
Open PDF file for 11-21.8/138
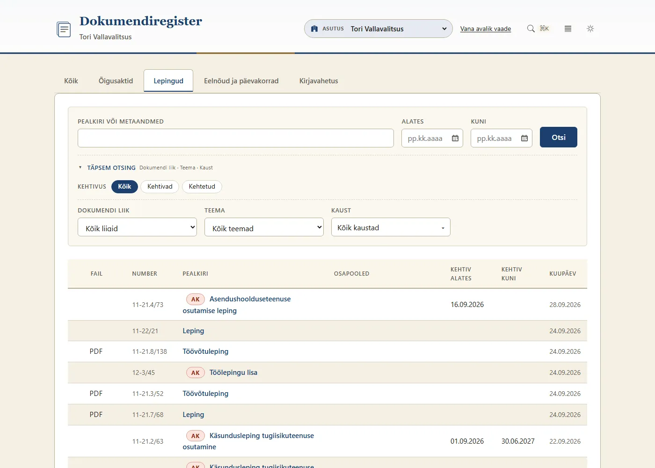[x=96, y=351]
